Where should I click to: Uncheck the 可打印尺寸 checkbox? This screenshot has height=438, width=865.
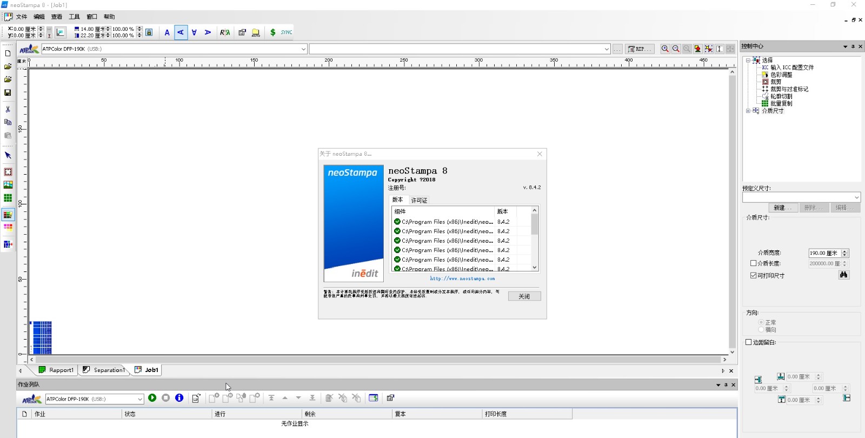[753, 275]
